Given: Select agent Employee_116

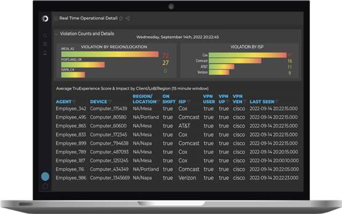Looking at the screenshot, I should 70,169.
